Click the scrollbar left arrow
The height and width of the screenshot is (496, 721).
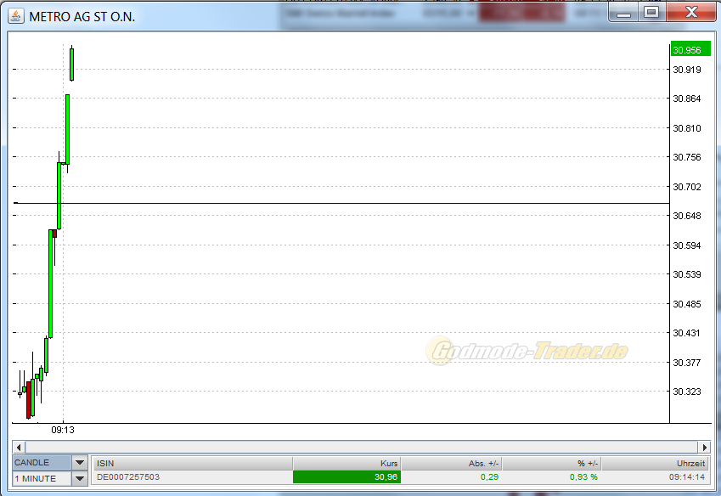(19, 447)
